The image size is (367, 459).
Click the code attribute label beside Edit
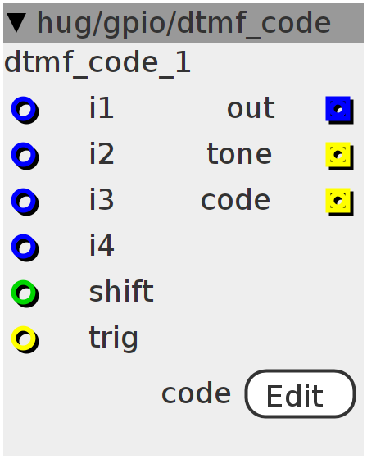coord(196,393)
